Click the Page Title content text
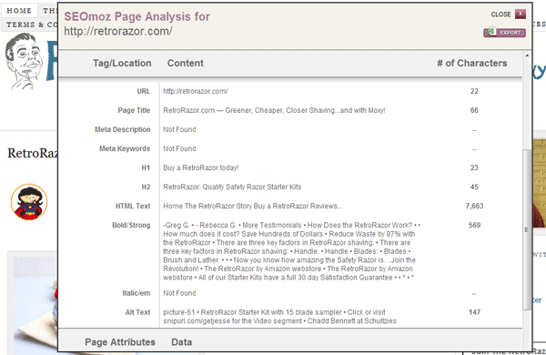The height and width of the screenshot is (355, 546). point(274,110)
